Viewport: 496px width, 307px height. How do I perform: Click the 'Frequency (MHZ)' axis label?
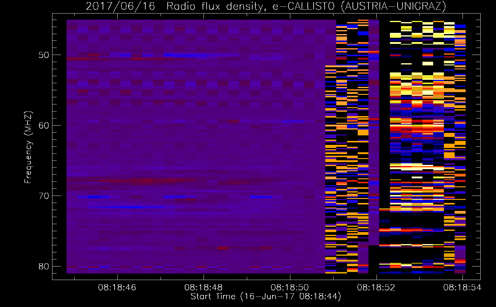pyautogui.click(x=28, y=147)
